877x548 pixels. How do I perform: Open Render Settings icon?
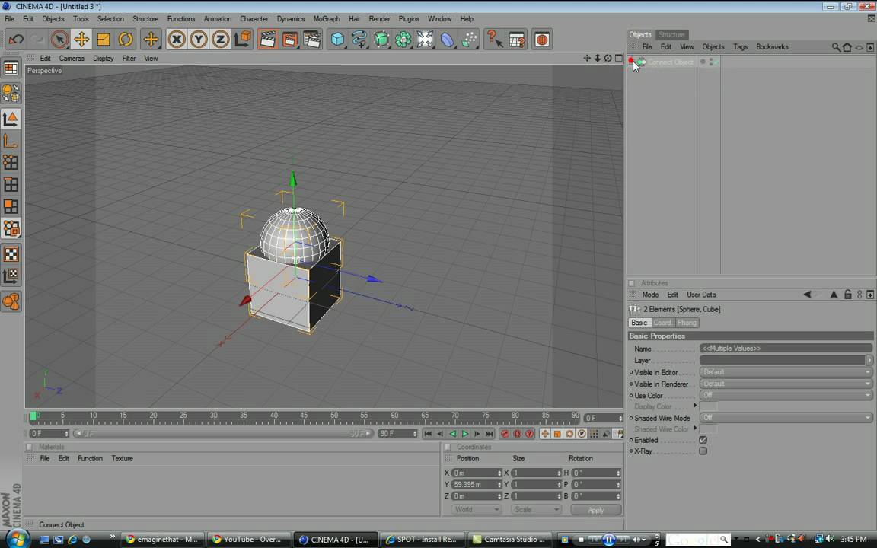(x=312, y=39)
